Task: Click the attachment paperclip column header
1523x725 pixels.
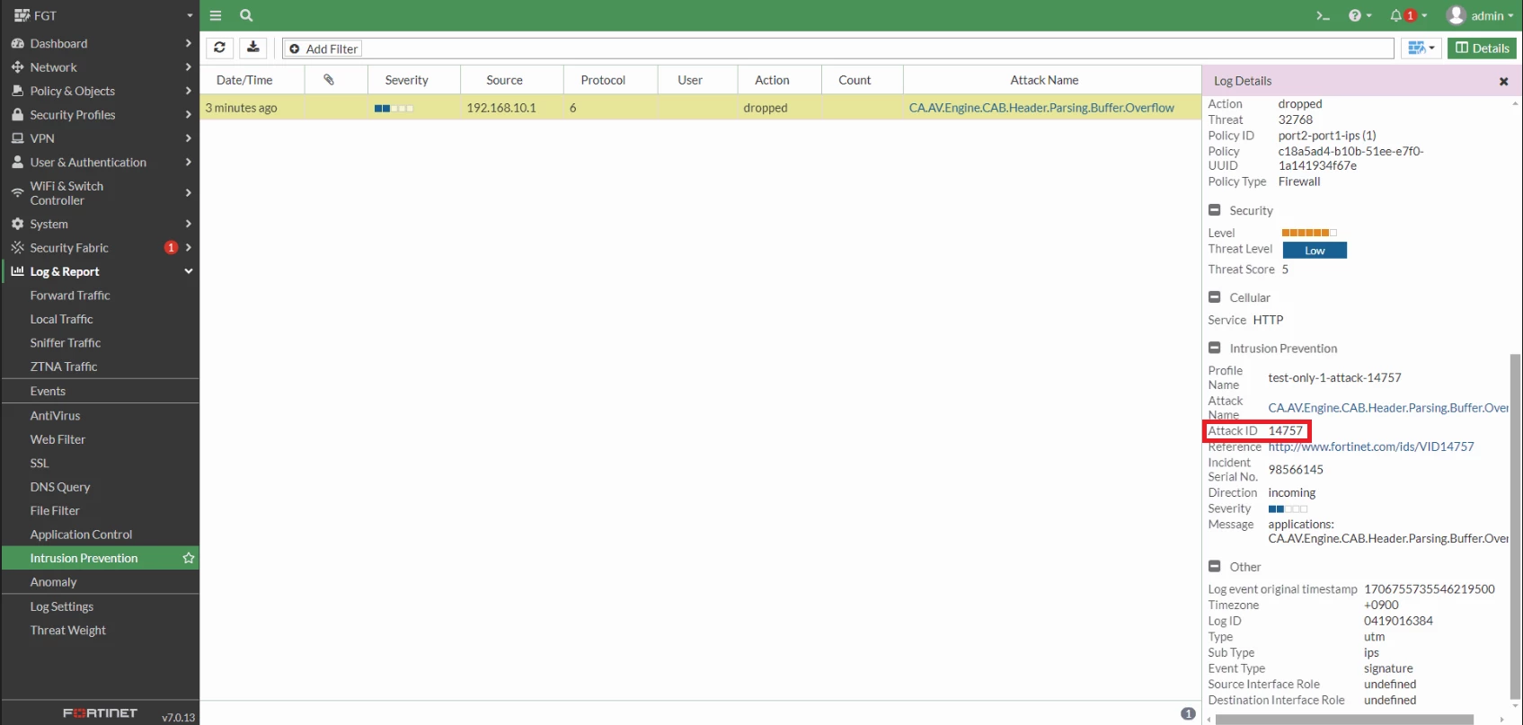Action: click(336, 80)
